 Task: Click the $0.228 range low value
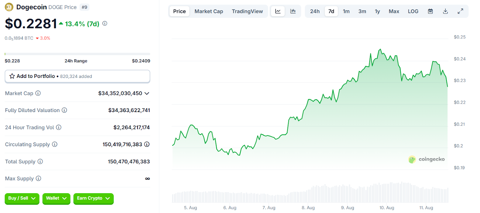pyautogui.click(x=12, y=61)
